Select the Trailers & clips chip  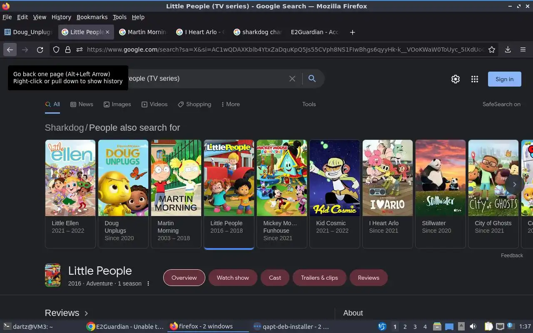coord(319,278)
